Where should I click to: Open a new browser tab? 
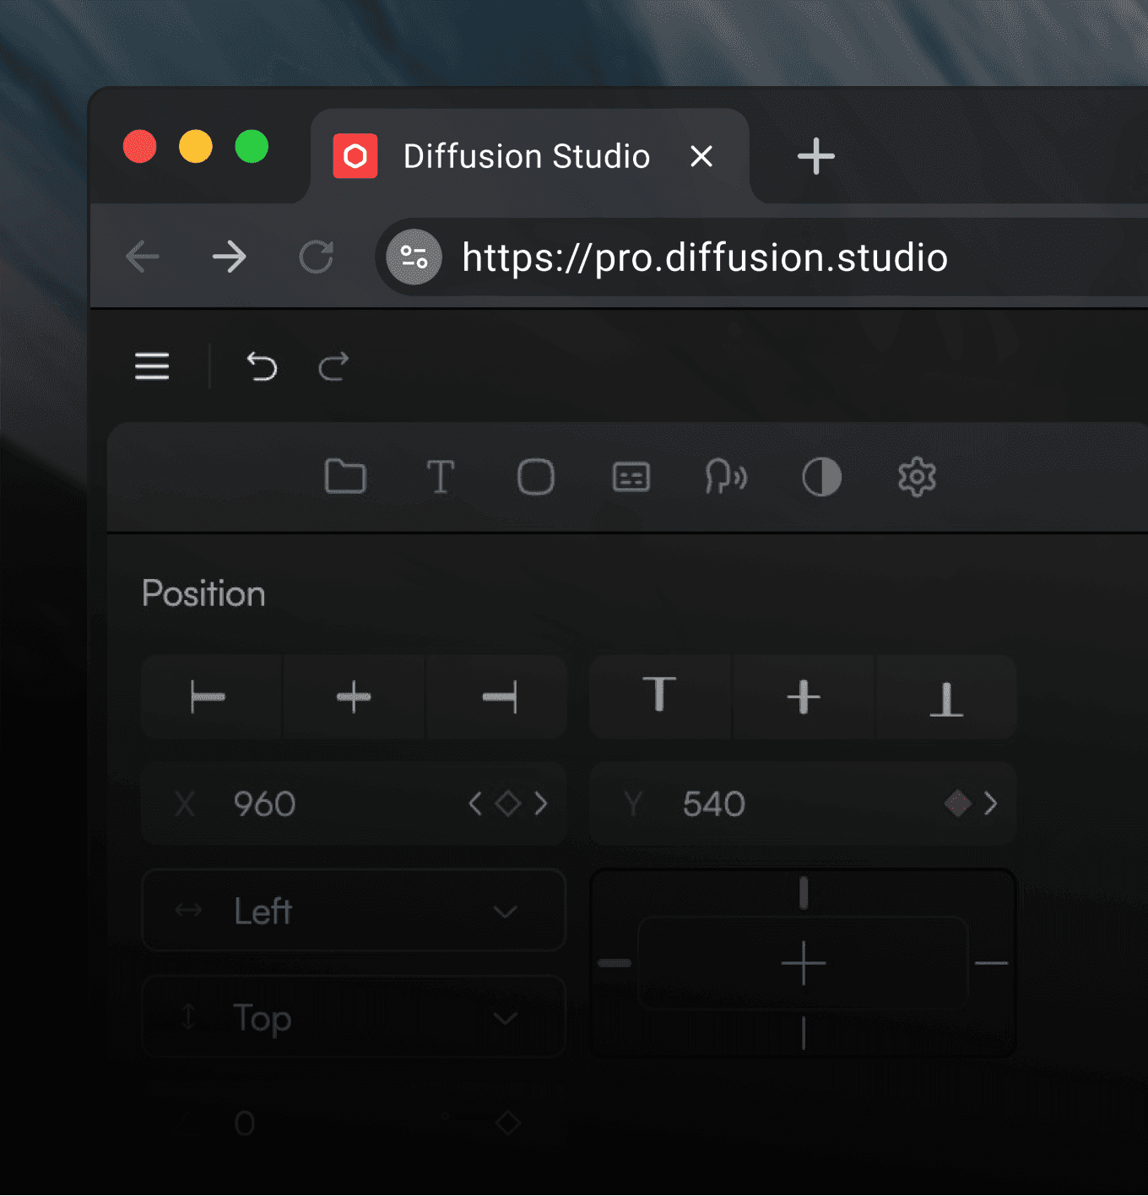point(816,156)
